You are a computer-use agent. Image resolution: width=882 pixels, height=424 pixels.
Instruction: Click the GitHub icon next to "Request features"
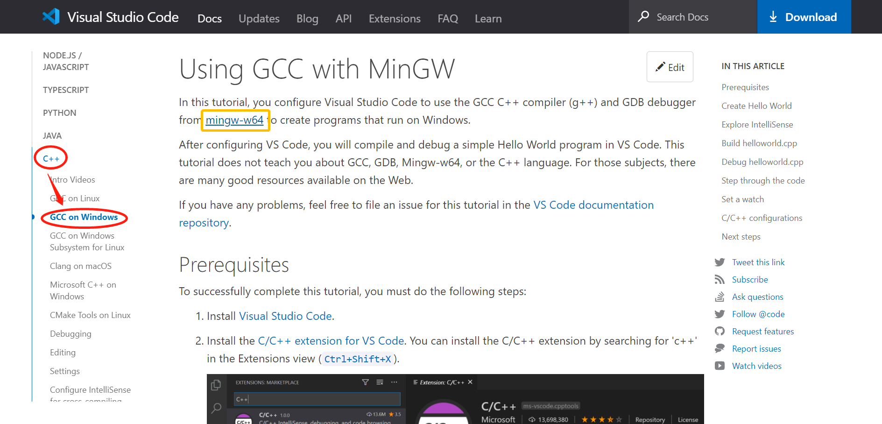(720, 331)
